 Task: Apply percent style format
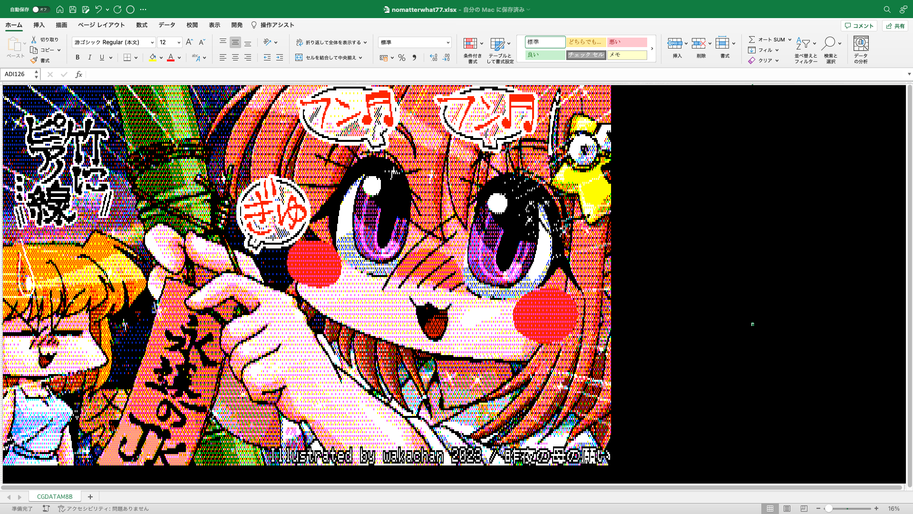pos(402,58)
